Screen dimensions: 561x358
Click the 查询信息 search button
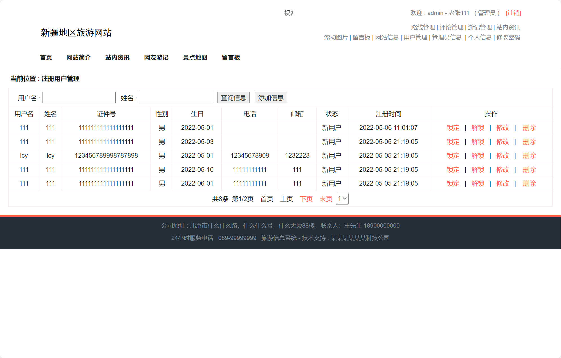point(233,97)
